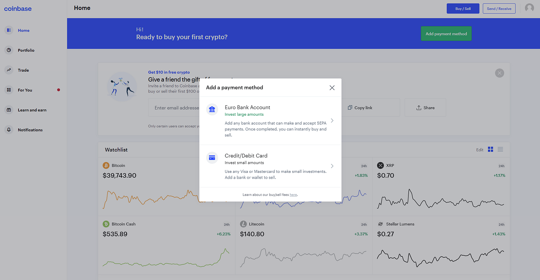The width and height of the screenshot is (540, 280).
Task: Select Learn and earn in the sidebar
Action: (x=32, y=110)
